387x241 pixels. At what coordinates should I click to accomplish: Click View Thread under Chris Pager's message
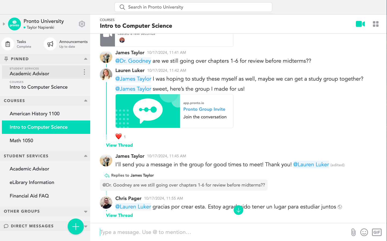pos(120,215)
